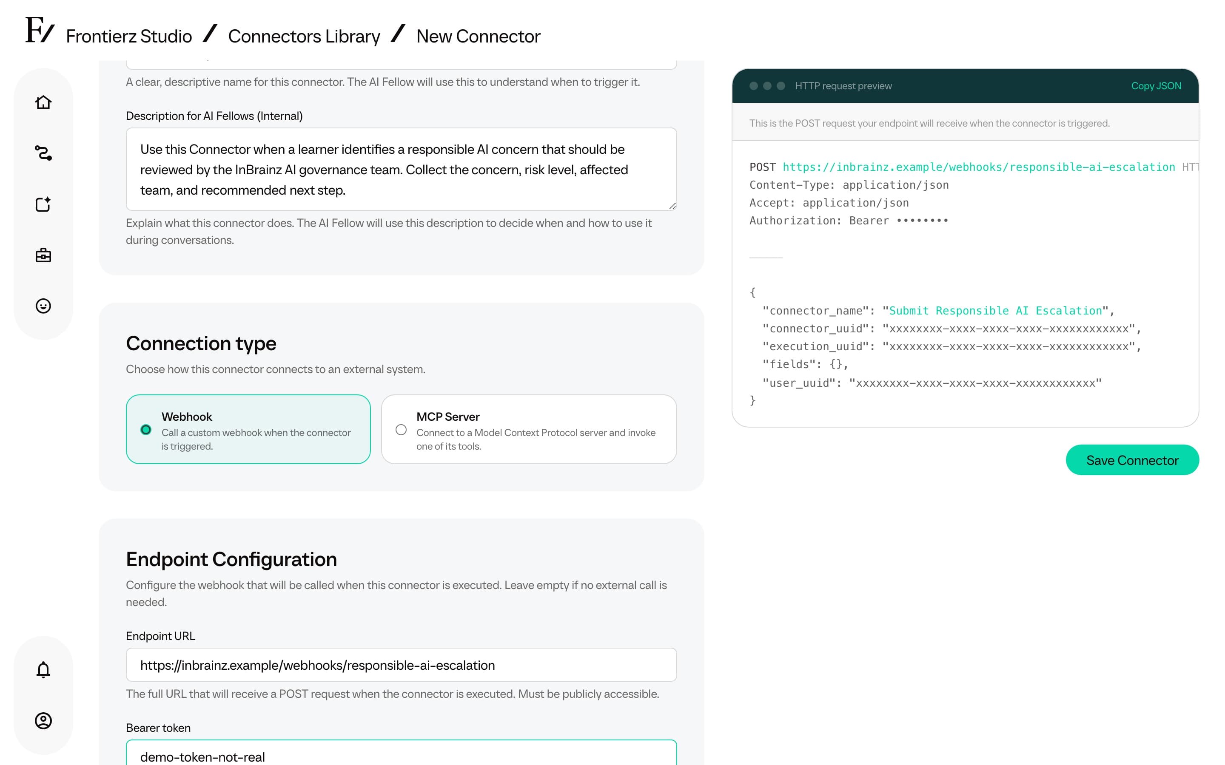Click "Must be publicly accessible" helper text
Image resolution: width=1225 pixels, height=765 pixels.
point(588,694)
